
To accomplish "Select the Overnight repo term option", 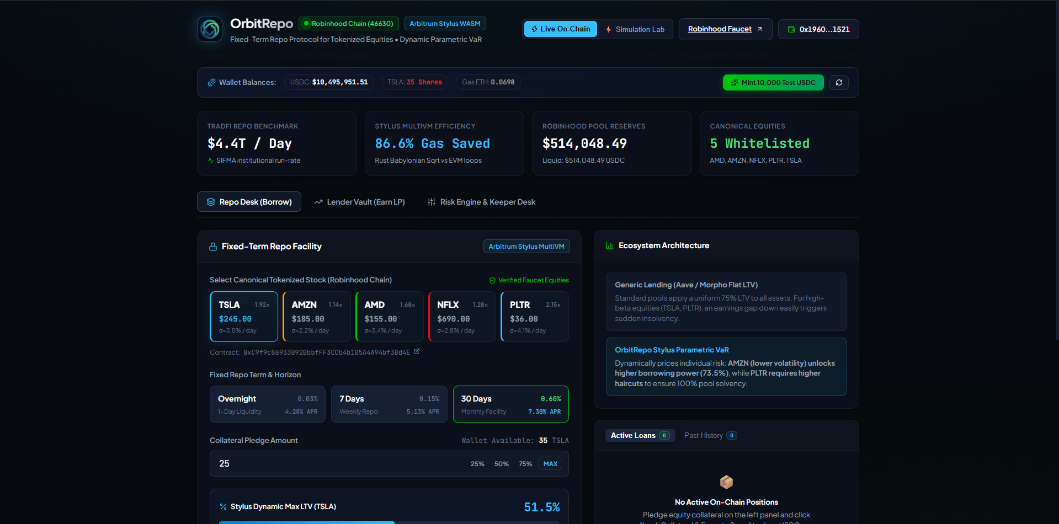I will point(268,404).
